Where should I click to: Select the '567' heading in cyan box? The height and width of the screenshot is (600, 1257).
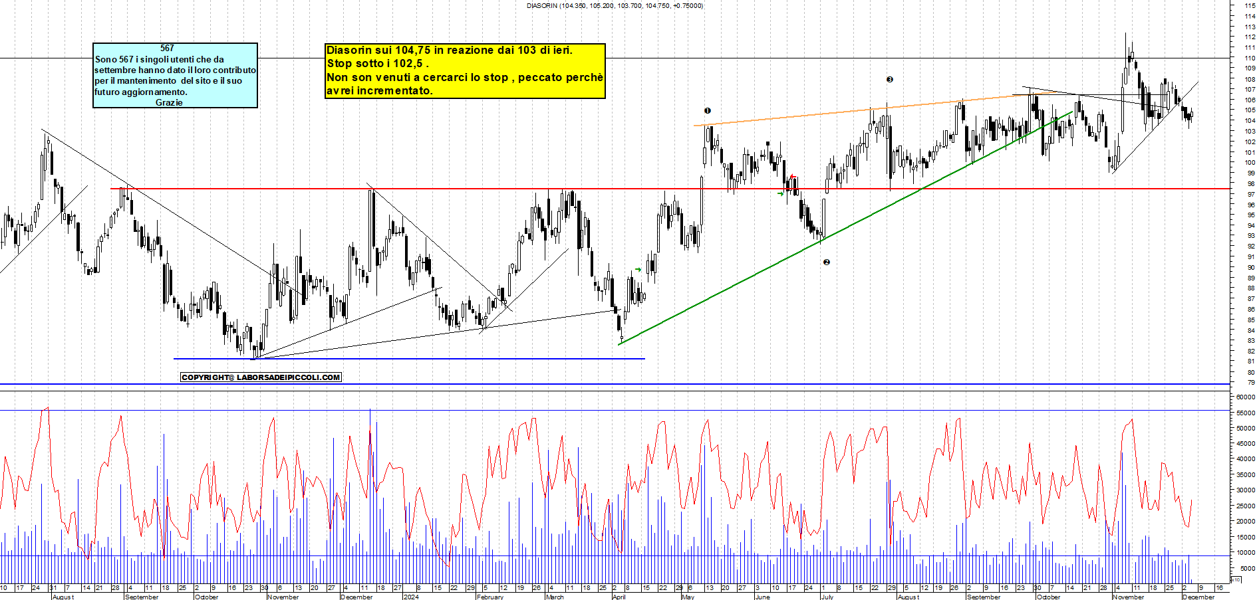tap(167, 48)
